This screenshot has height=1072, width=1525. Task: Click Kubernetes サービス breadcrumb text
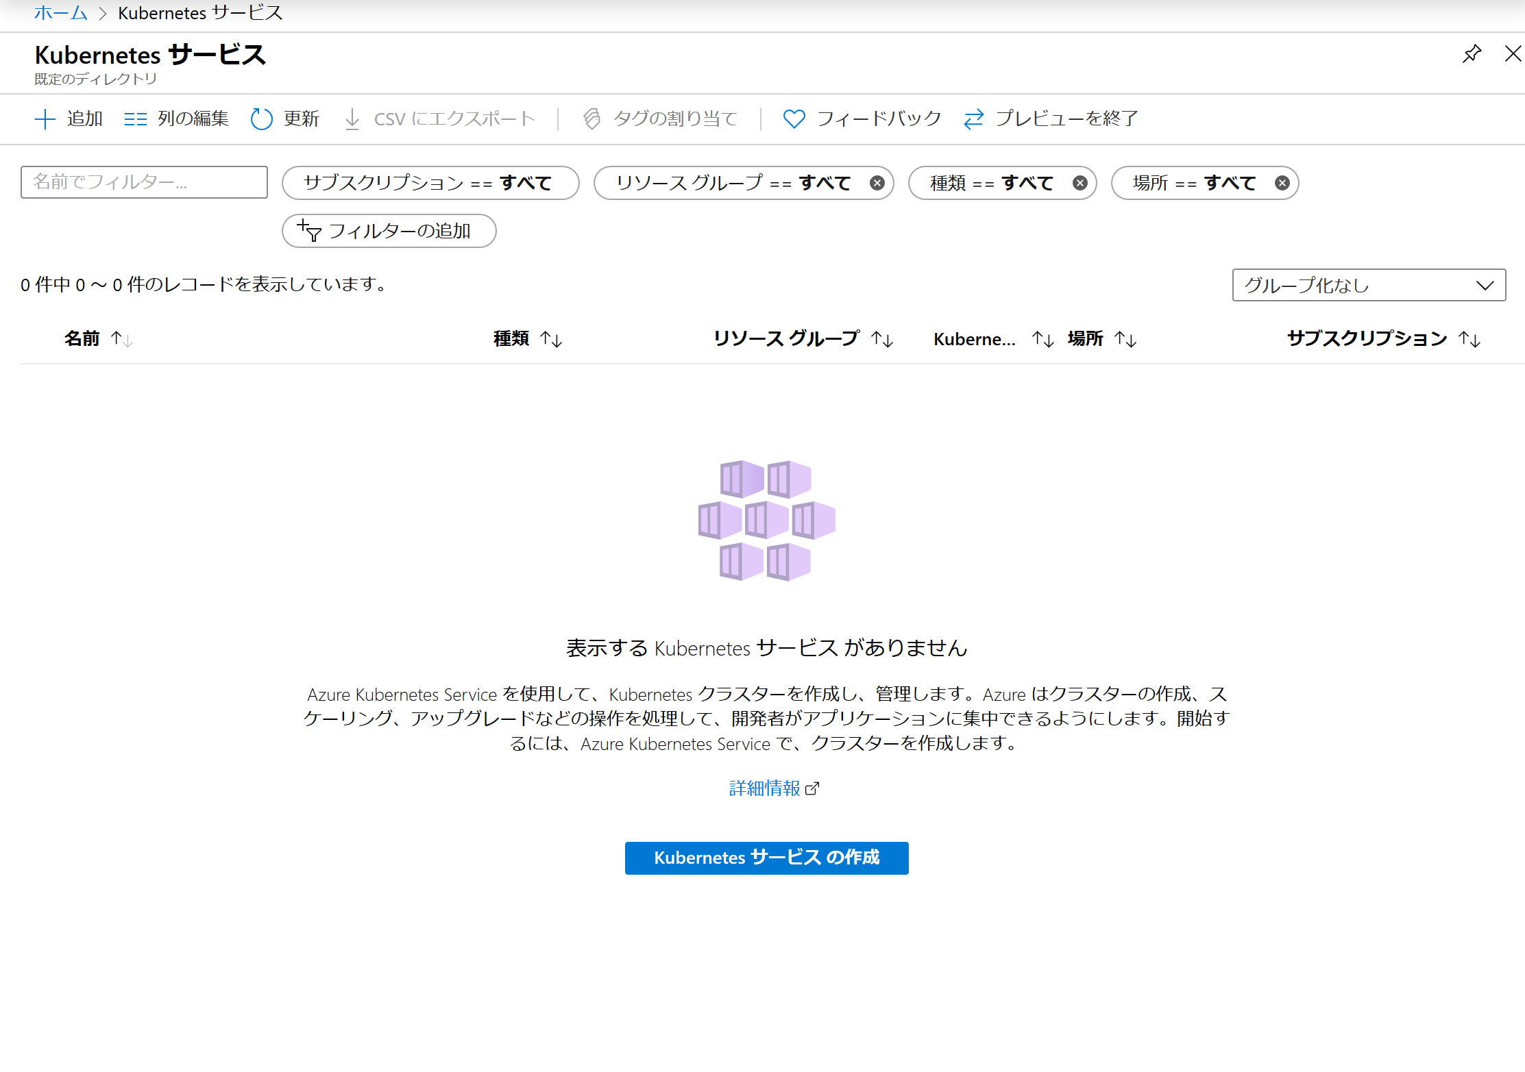pos(200,13)
